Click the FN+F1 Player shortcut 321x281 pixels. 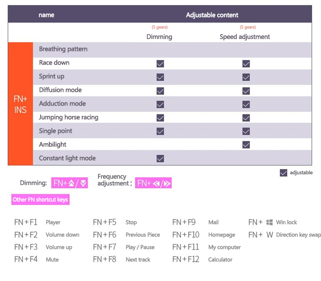click(37, 222)
